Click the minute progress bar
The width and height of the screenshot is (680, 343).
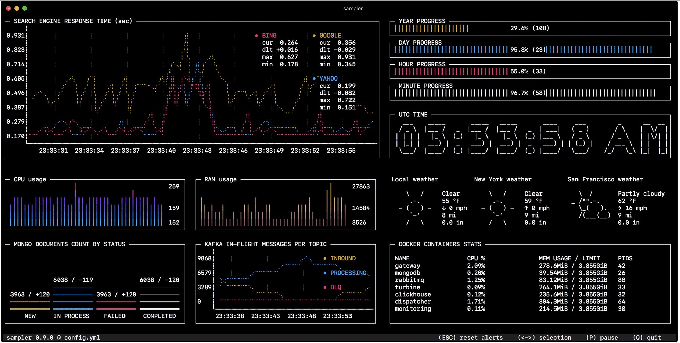click(530, 93)
